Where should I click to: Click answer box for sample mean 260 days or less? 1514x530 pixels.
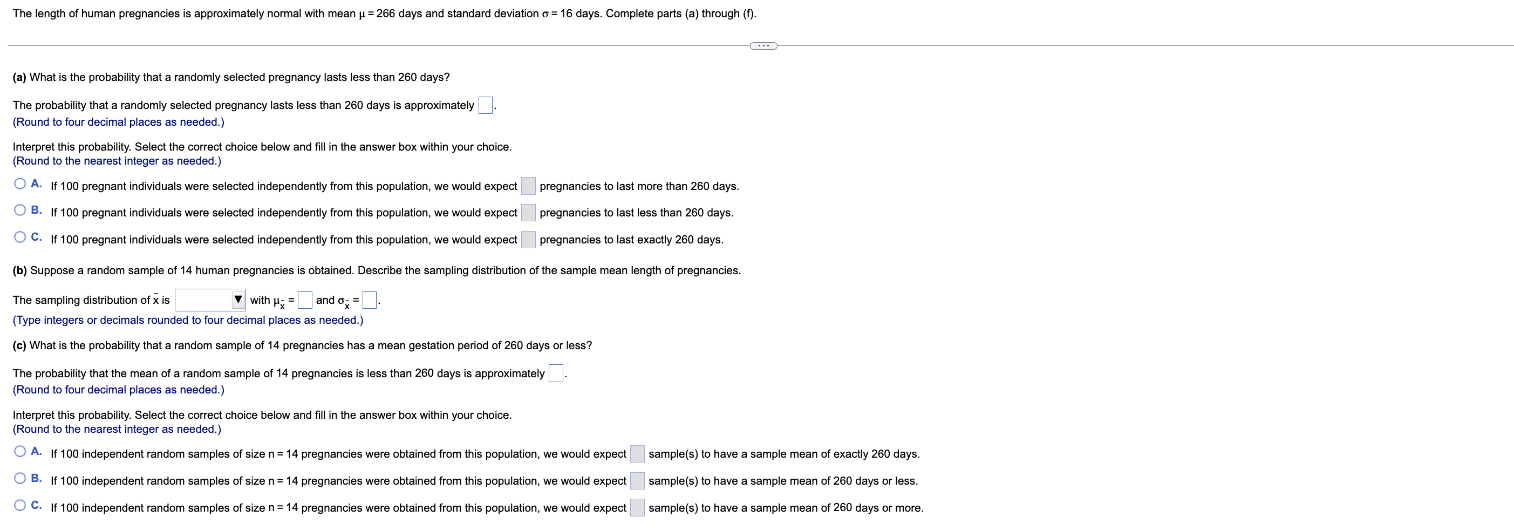click(637, 481)
